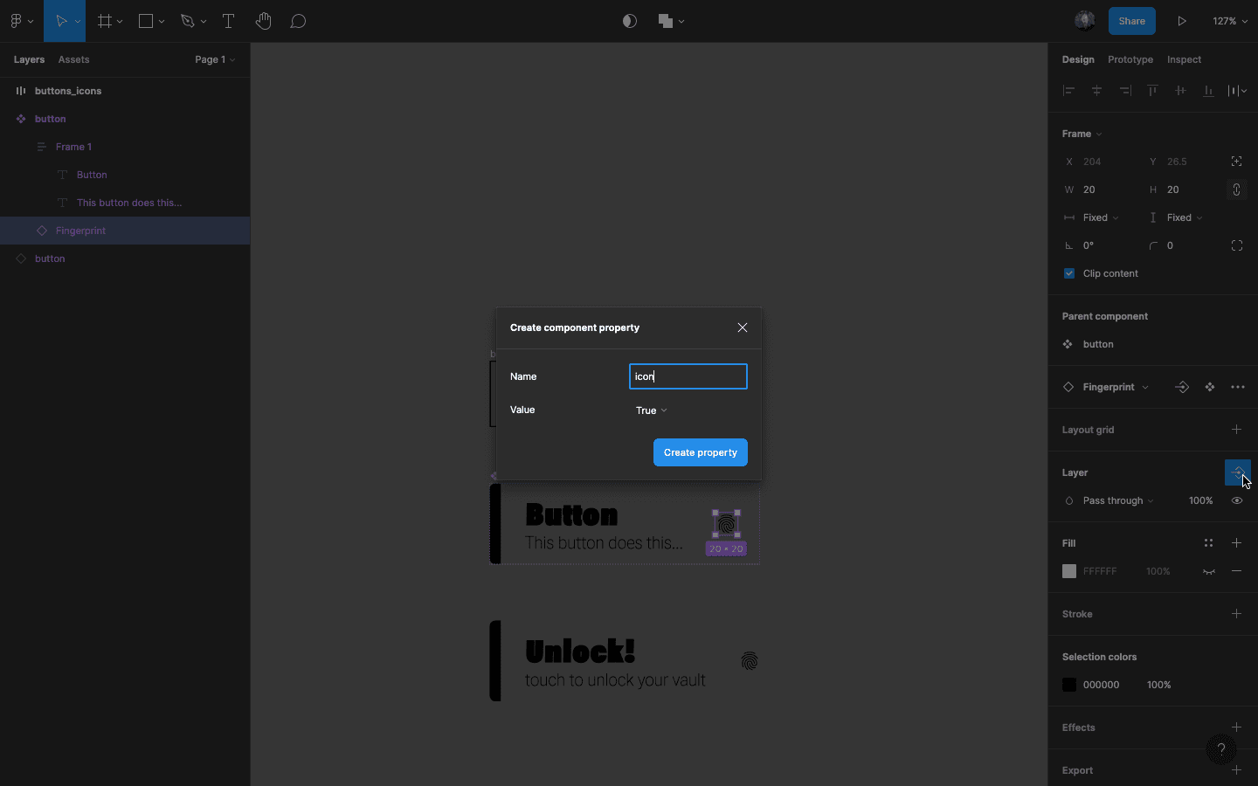Image resolution: width=1258 pixels, height=786 pixels.
Task: Select parent component button link
Action: click(x=1098, y=344)
